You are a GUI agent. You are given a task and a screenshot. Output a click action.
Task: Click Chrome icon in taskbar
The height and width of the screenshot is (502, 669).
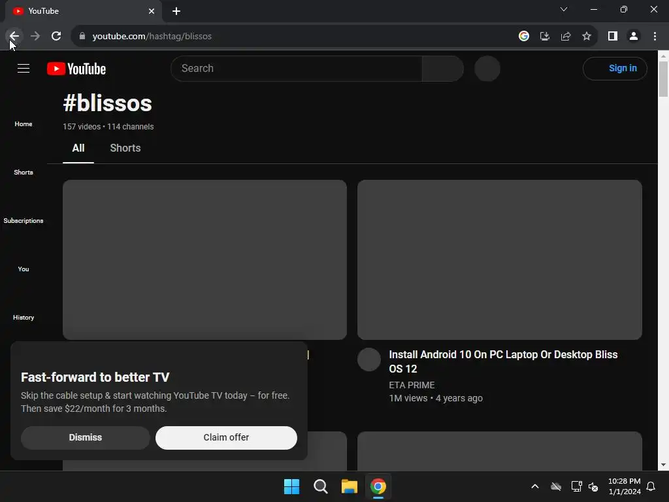(378, 486)
